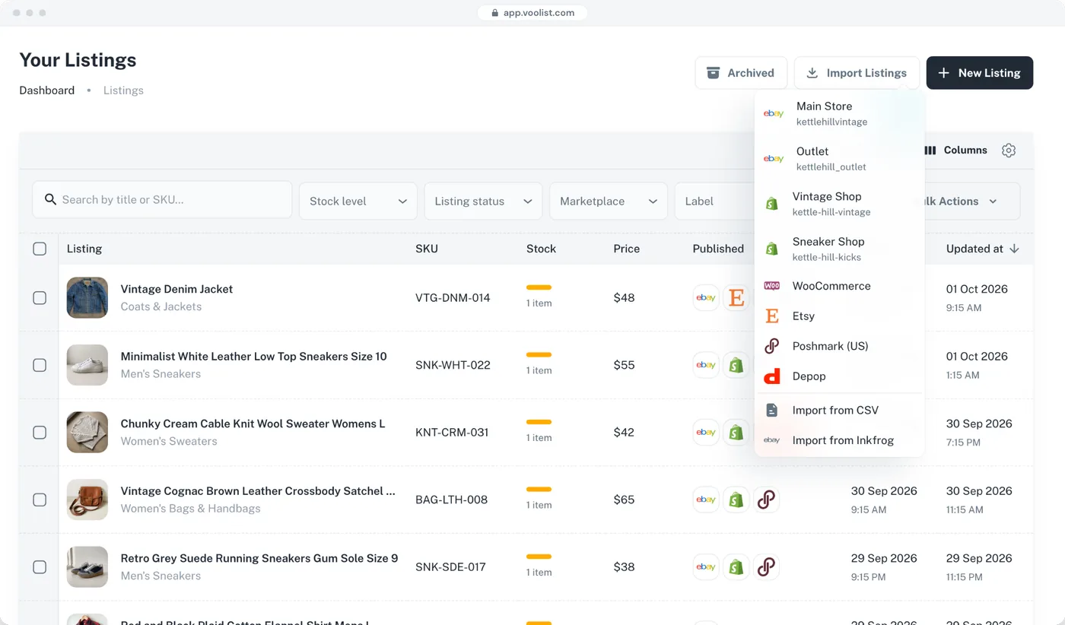Click Shopify icon in Grey Suede Sneakers row
The width and height of the screenshot is (1065, 625).
[736, 566]
